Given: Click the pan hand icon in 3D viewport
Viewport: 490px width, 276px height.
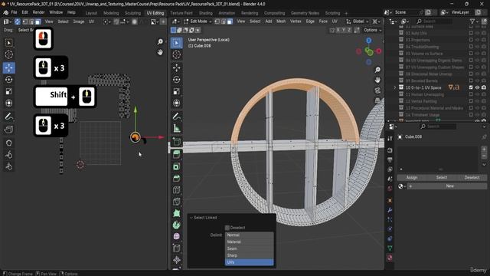Looking at the screenshot, I should tap(377, 80).
